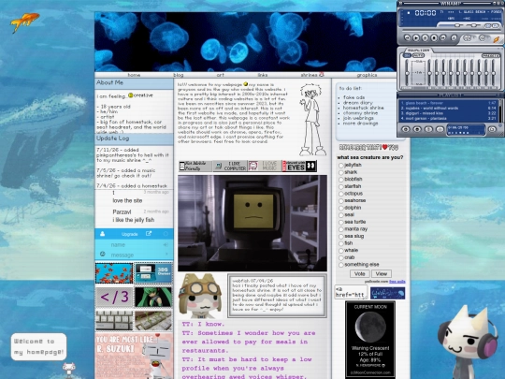Click Winamp previous track button
The image size is (505, 379).
[x=407, y=38]
